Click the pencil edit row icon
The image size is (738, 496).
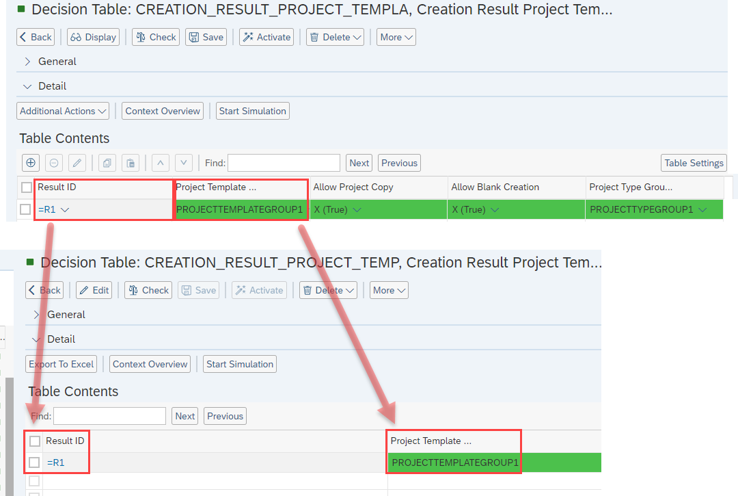click(x=77, y=163)
